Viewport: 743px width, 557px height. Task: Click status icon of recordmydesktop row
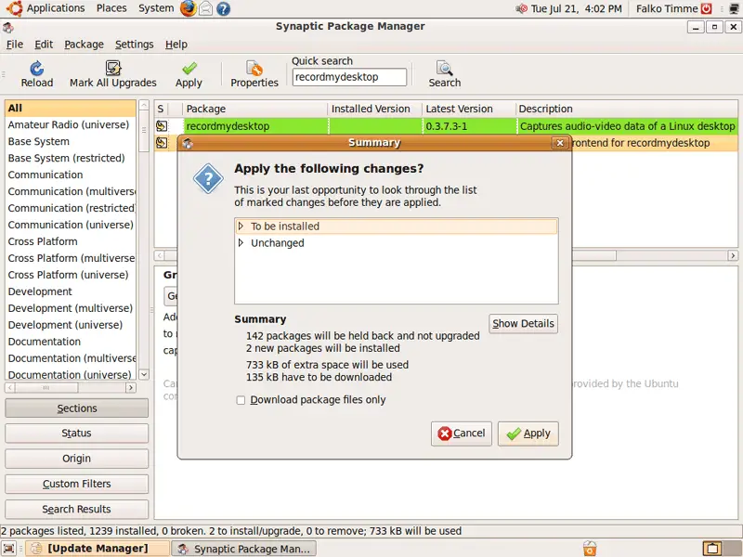(162, 126)
